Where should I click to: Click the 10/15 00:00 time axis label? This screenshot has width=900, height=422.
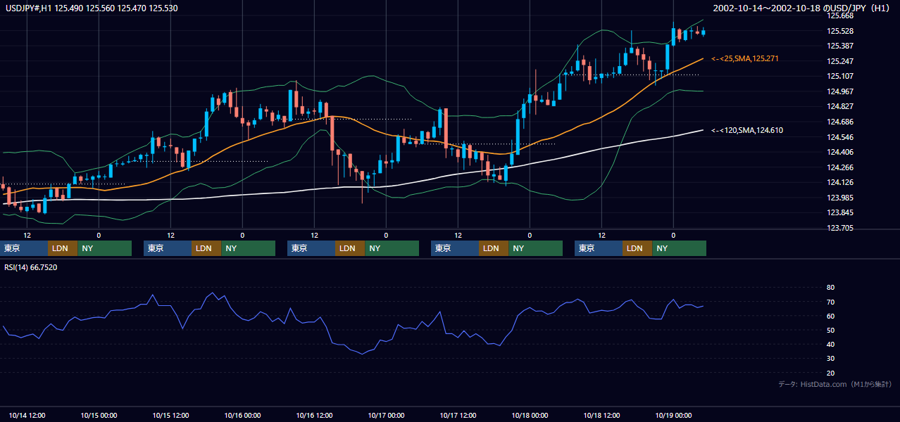click(x=99, y=416)
